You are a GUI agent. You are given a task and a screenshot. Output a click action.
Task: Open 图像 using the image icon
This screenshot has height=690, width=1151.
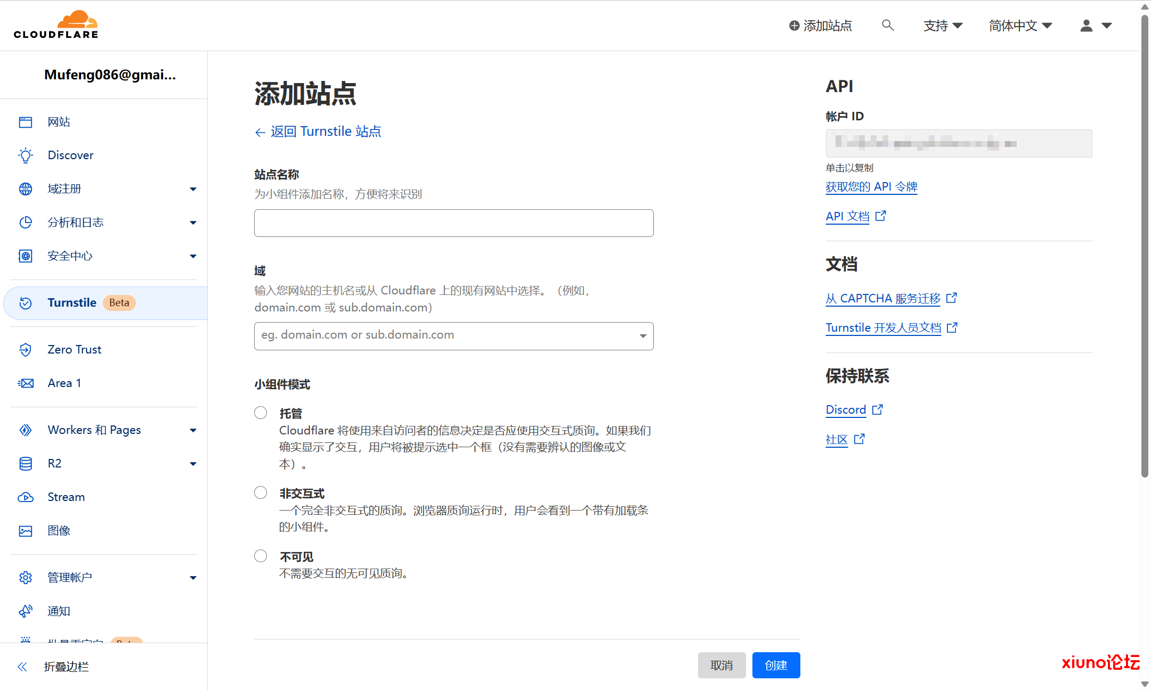(25, 530)
